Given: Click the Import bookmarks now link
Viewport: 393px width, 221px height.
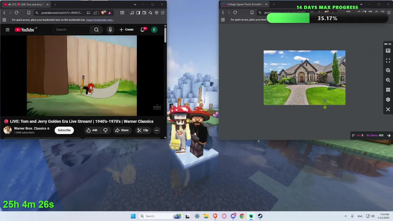Looking at the screenshot, I should click(100, 20).
